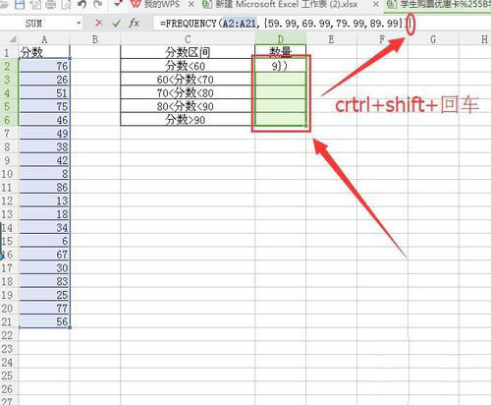Switch to 新建 Microsoft Excel 工作表 (2).xlsx tab
491x405 pixels.
286,4
